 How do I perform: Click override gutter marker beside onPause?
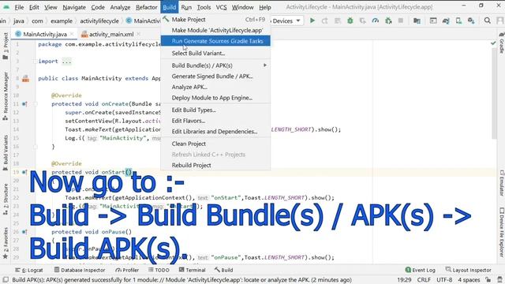(x=24, y=231)
